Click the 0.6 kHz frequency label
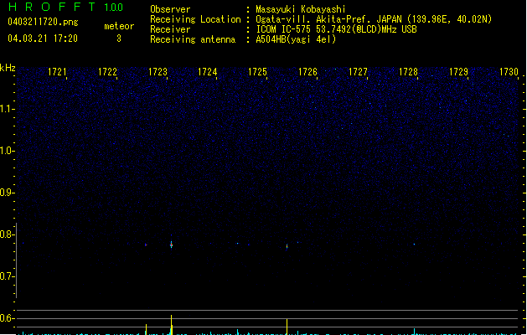527x335 pixels. [x=6, y=318]
